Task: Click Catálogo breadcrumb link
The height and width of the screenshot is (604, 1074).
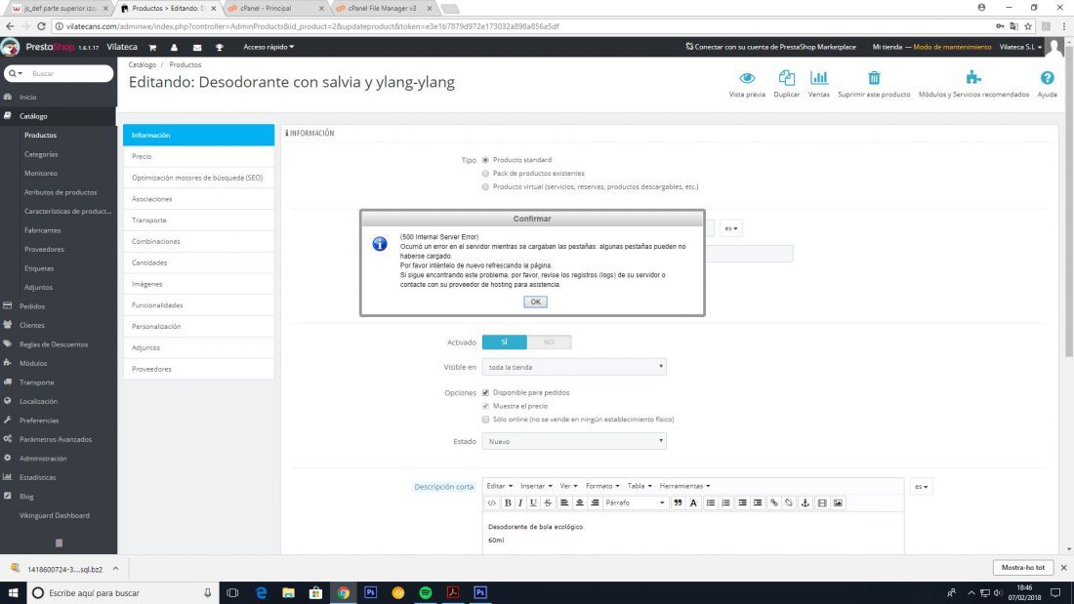Action: click(x=143, y=65)
